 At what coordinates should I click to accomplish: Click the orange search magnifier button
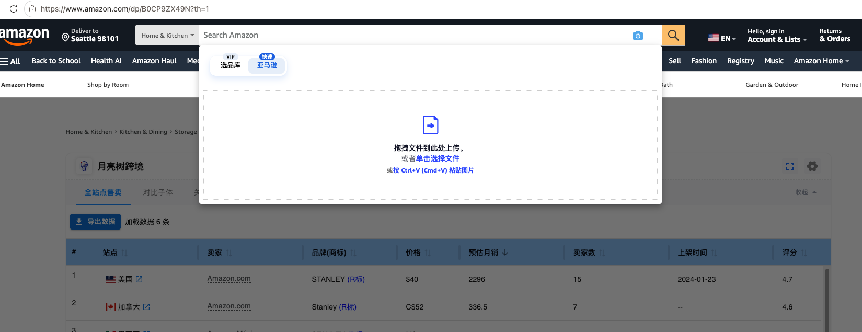point(673,35)
